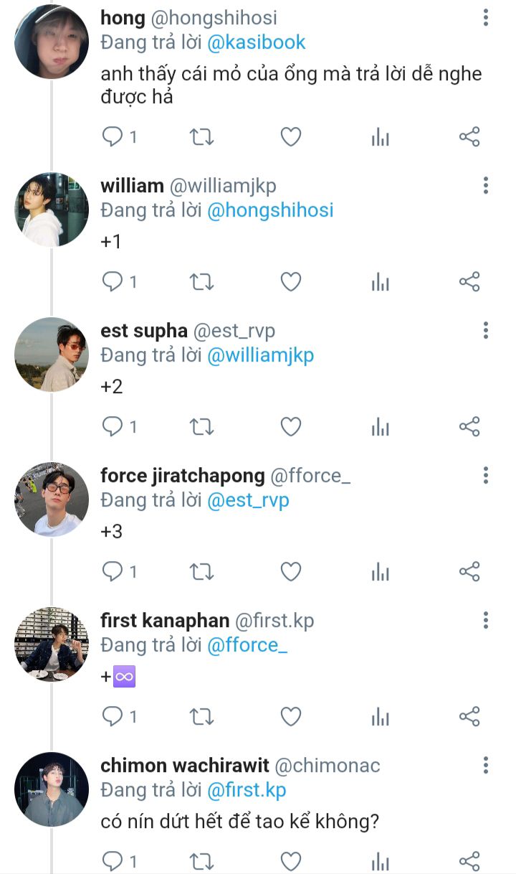Like hong's tweet about kasibook

(290, 137)
